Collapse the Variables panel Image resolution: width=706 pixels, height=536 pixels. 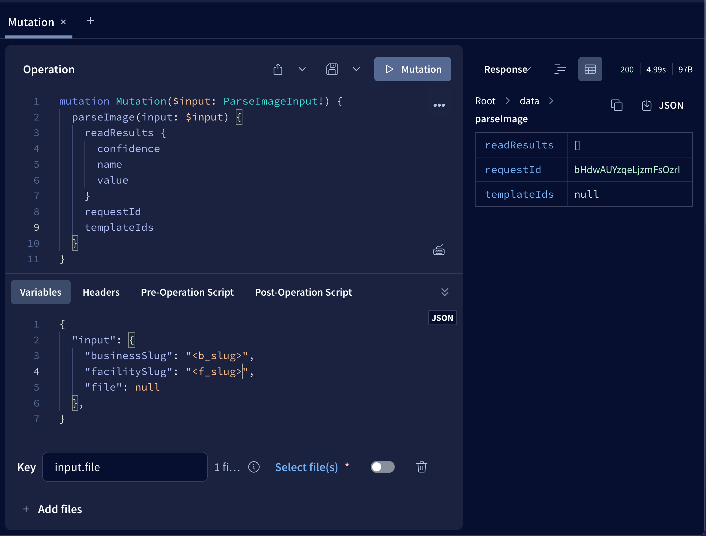pyautogui.click(x=445, y=292)
